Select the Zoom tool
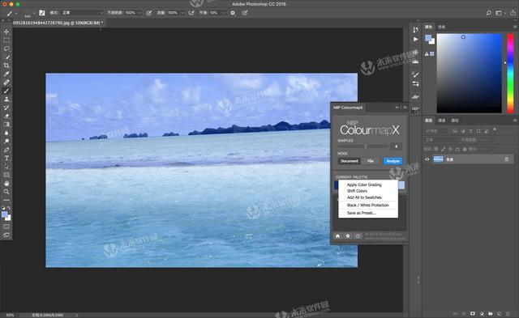 click(6, 192)
